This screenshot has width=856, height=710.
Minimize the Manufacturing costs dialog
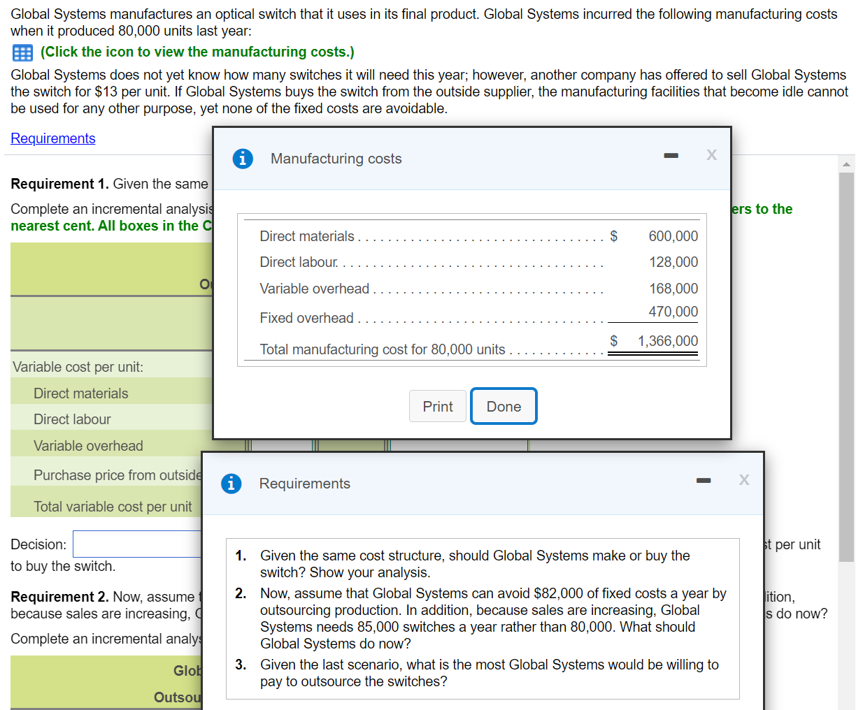point(671,155)
